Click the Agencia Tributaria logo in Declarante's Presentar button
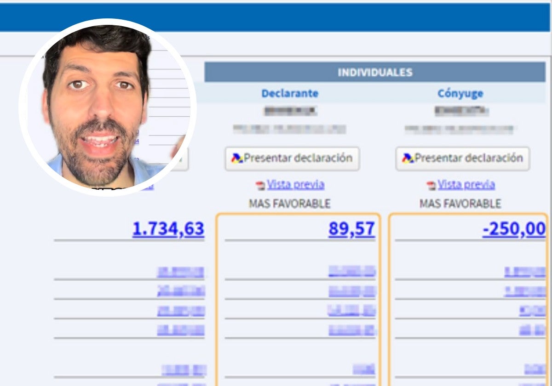The height and width of the screenshot is (386, 552). 236,159
